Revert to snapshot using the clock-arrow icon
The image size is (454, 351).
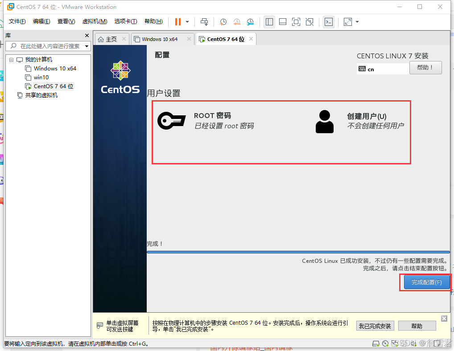237,22
